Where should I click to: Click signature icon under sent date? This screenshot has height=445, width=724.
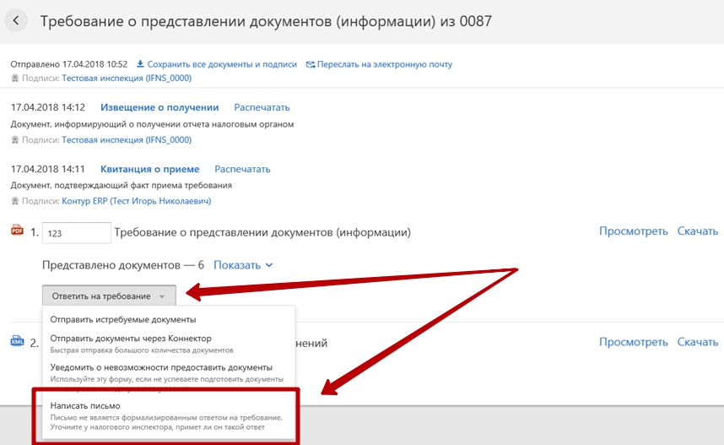(15, 78)
